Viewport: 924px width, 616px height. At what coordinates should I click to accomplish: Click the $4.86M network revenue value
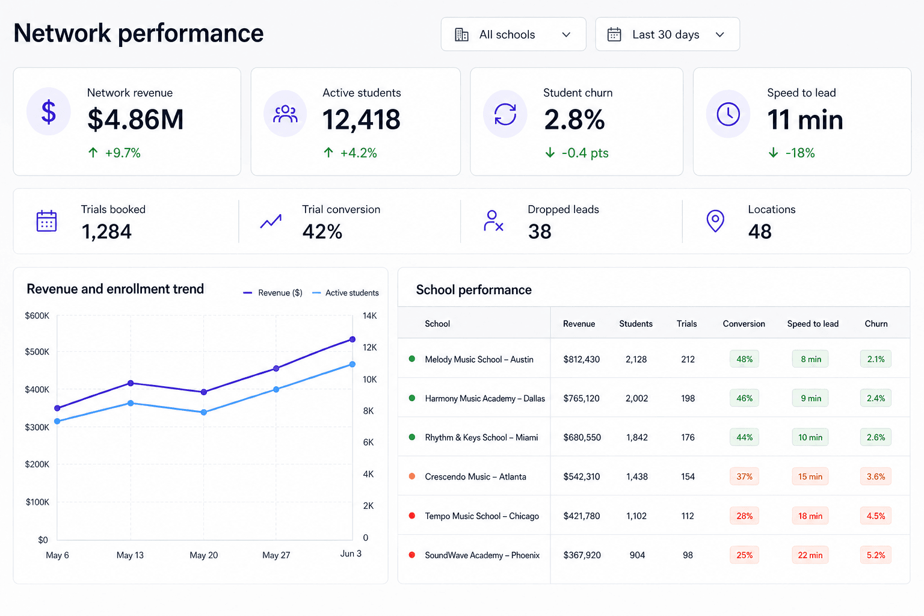135,119
